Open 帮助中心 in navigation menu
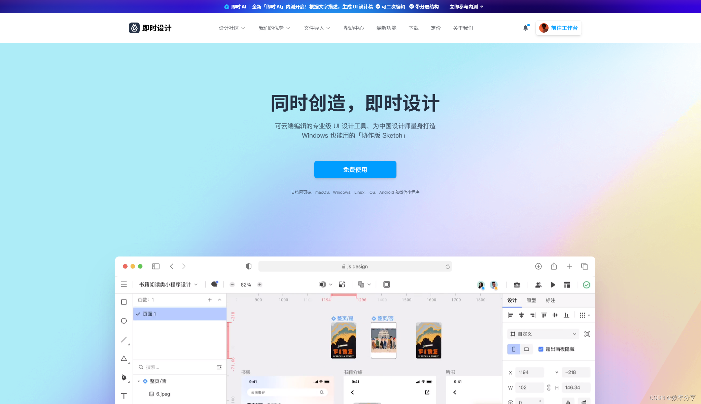This screenshot has width=701, height=404. tap(354, 28)
